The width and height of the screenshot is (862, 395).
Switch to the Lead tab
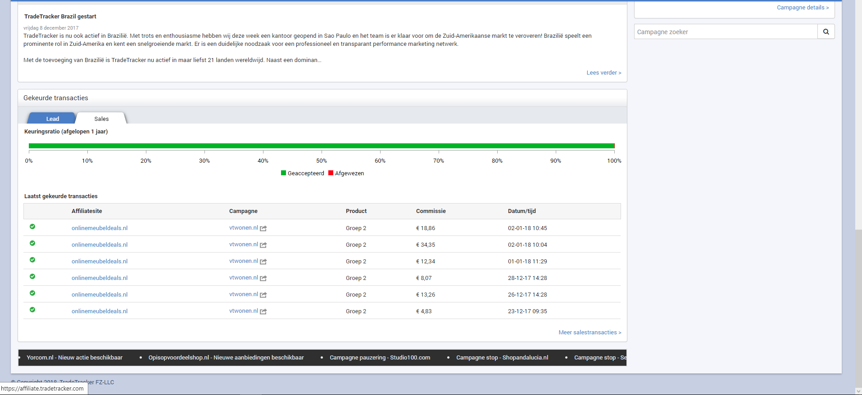coord(52,119)
